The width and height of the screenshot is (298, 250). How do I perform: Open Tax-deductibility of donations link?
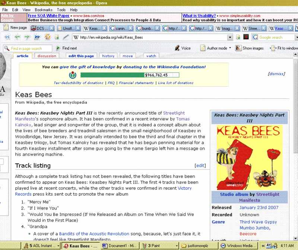pos(79,83)
